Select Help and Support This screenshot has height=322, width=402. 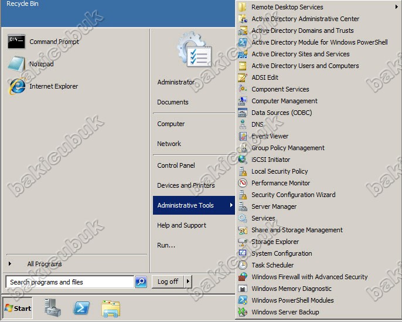click(x=182, y=225)
